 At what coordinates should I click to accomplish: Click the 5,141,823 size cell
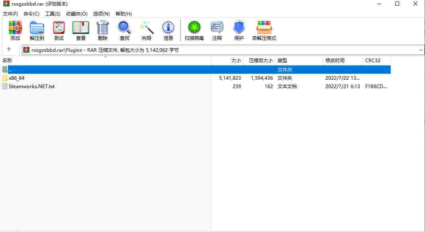[230, 78]
